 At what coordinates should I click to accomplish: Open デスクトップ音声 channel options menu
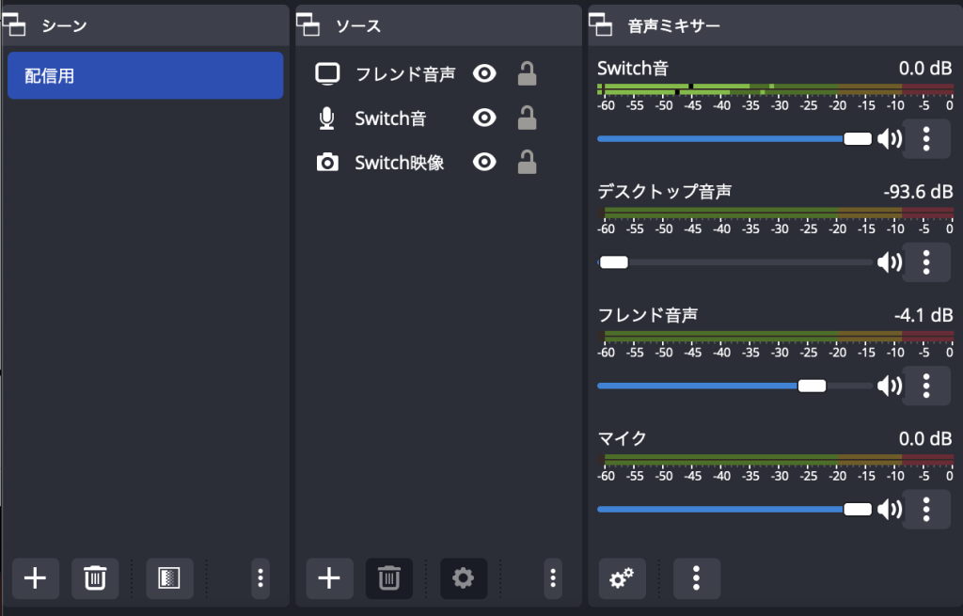click(x=926, y=262)
